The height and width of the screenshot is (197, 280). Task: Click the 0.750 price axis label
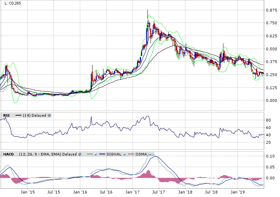pos(272,23)
